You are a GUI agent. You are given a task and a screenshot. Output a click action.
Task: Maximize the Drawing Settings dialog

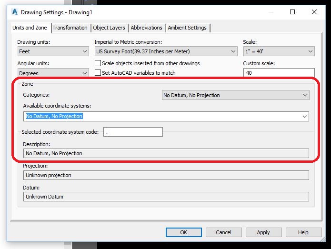[x=292, y=12]
